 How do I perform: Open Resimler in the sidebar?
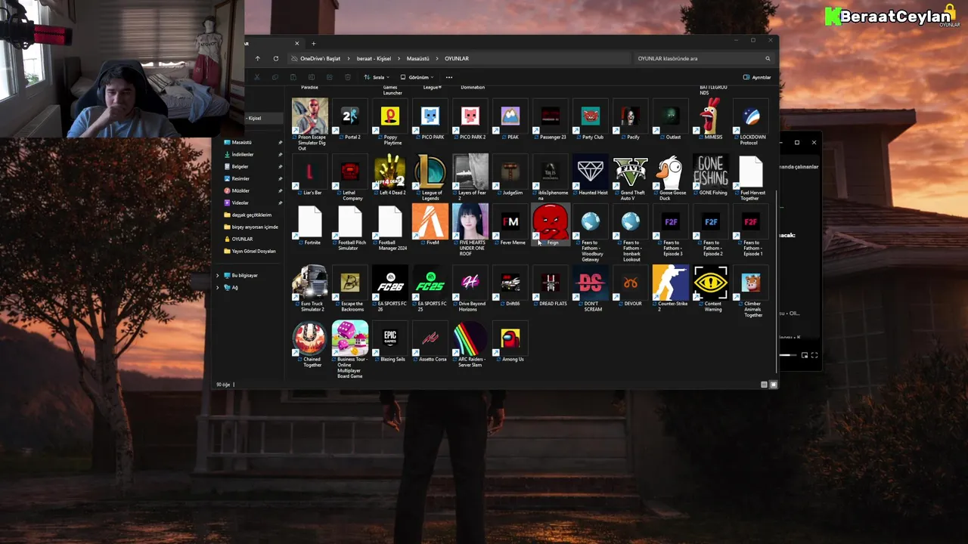click(253, 178)
